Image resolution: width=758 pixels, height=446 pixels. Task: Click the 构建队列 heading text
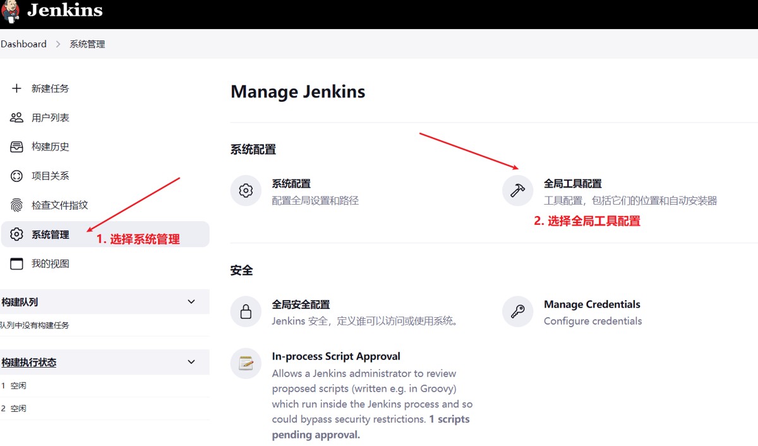pyautogui.click(x=20, y=302)
